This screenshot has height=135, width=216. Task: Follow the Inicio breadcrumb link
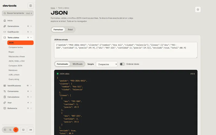coord(53,8)
